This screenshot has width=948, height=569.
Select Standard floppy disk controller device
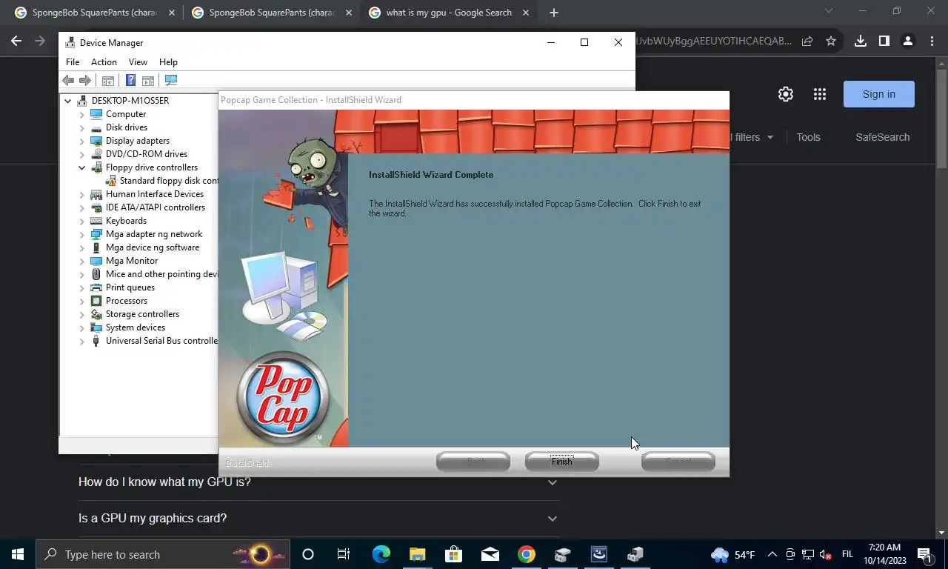click(x=169, y=181)
